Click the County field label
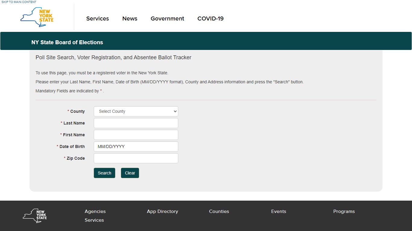Viewport: 412px width, 231px height. (x=76, y=111)
